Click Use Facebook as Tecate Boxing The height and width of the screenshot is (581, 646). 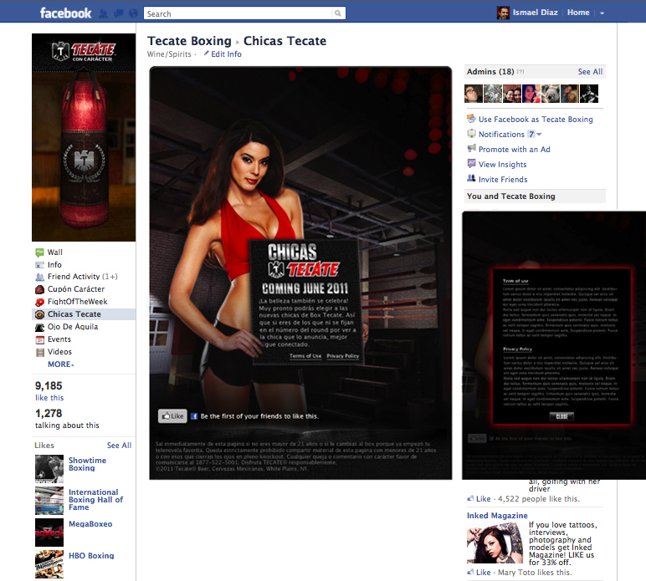536,120
